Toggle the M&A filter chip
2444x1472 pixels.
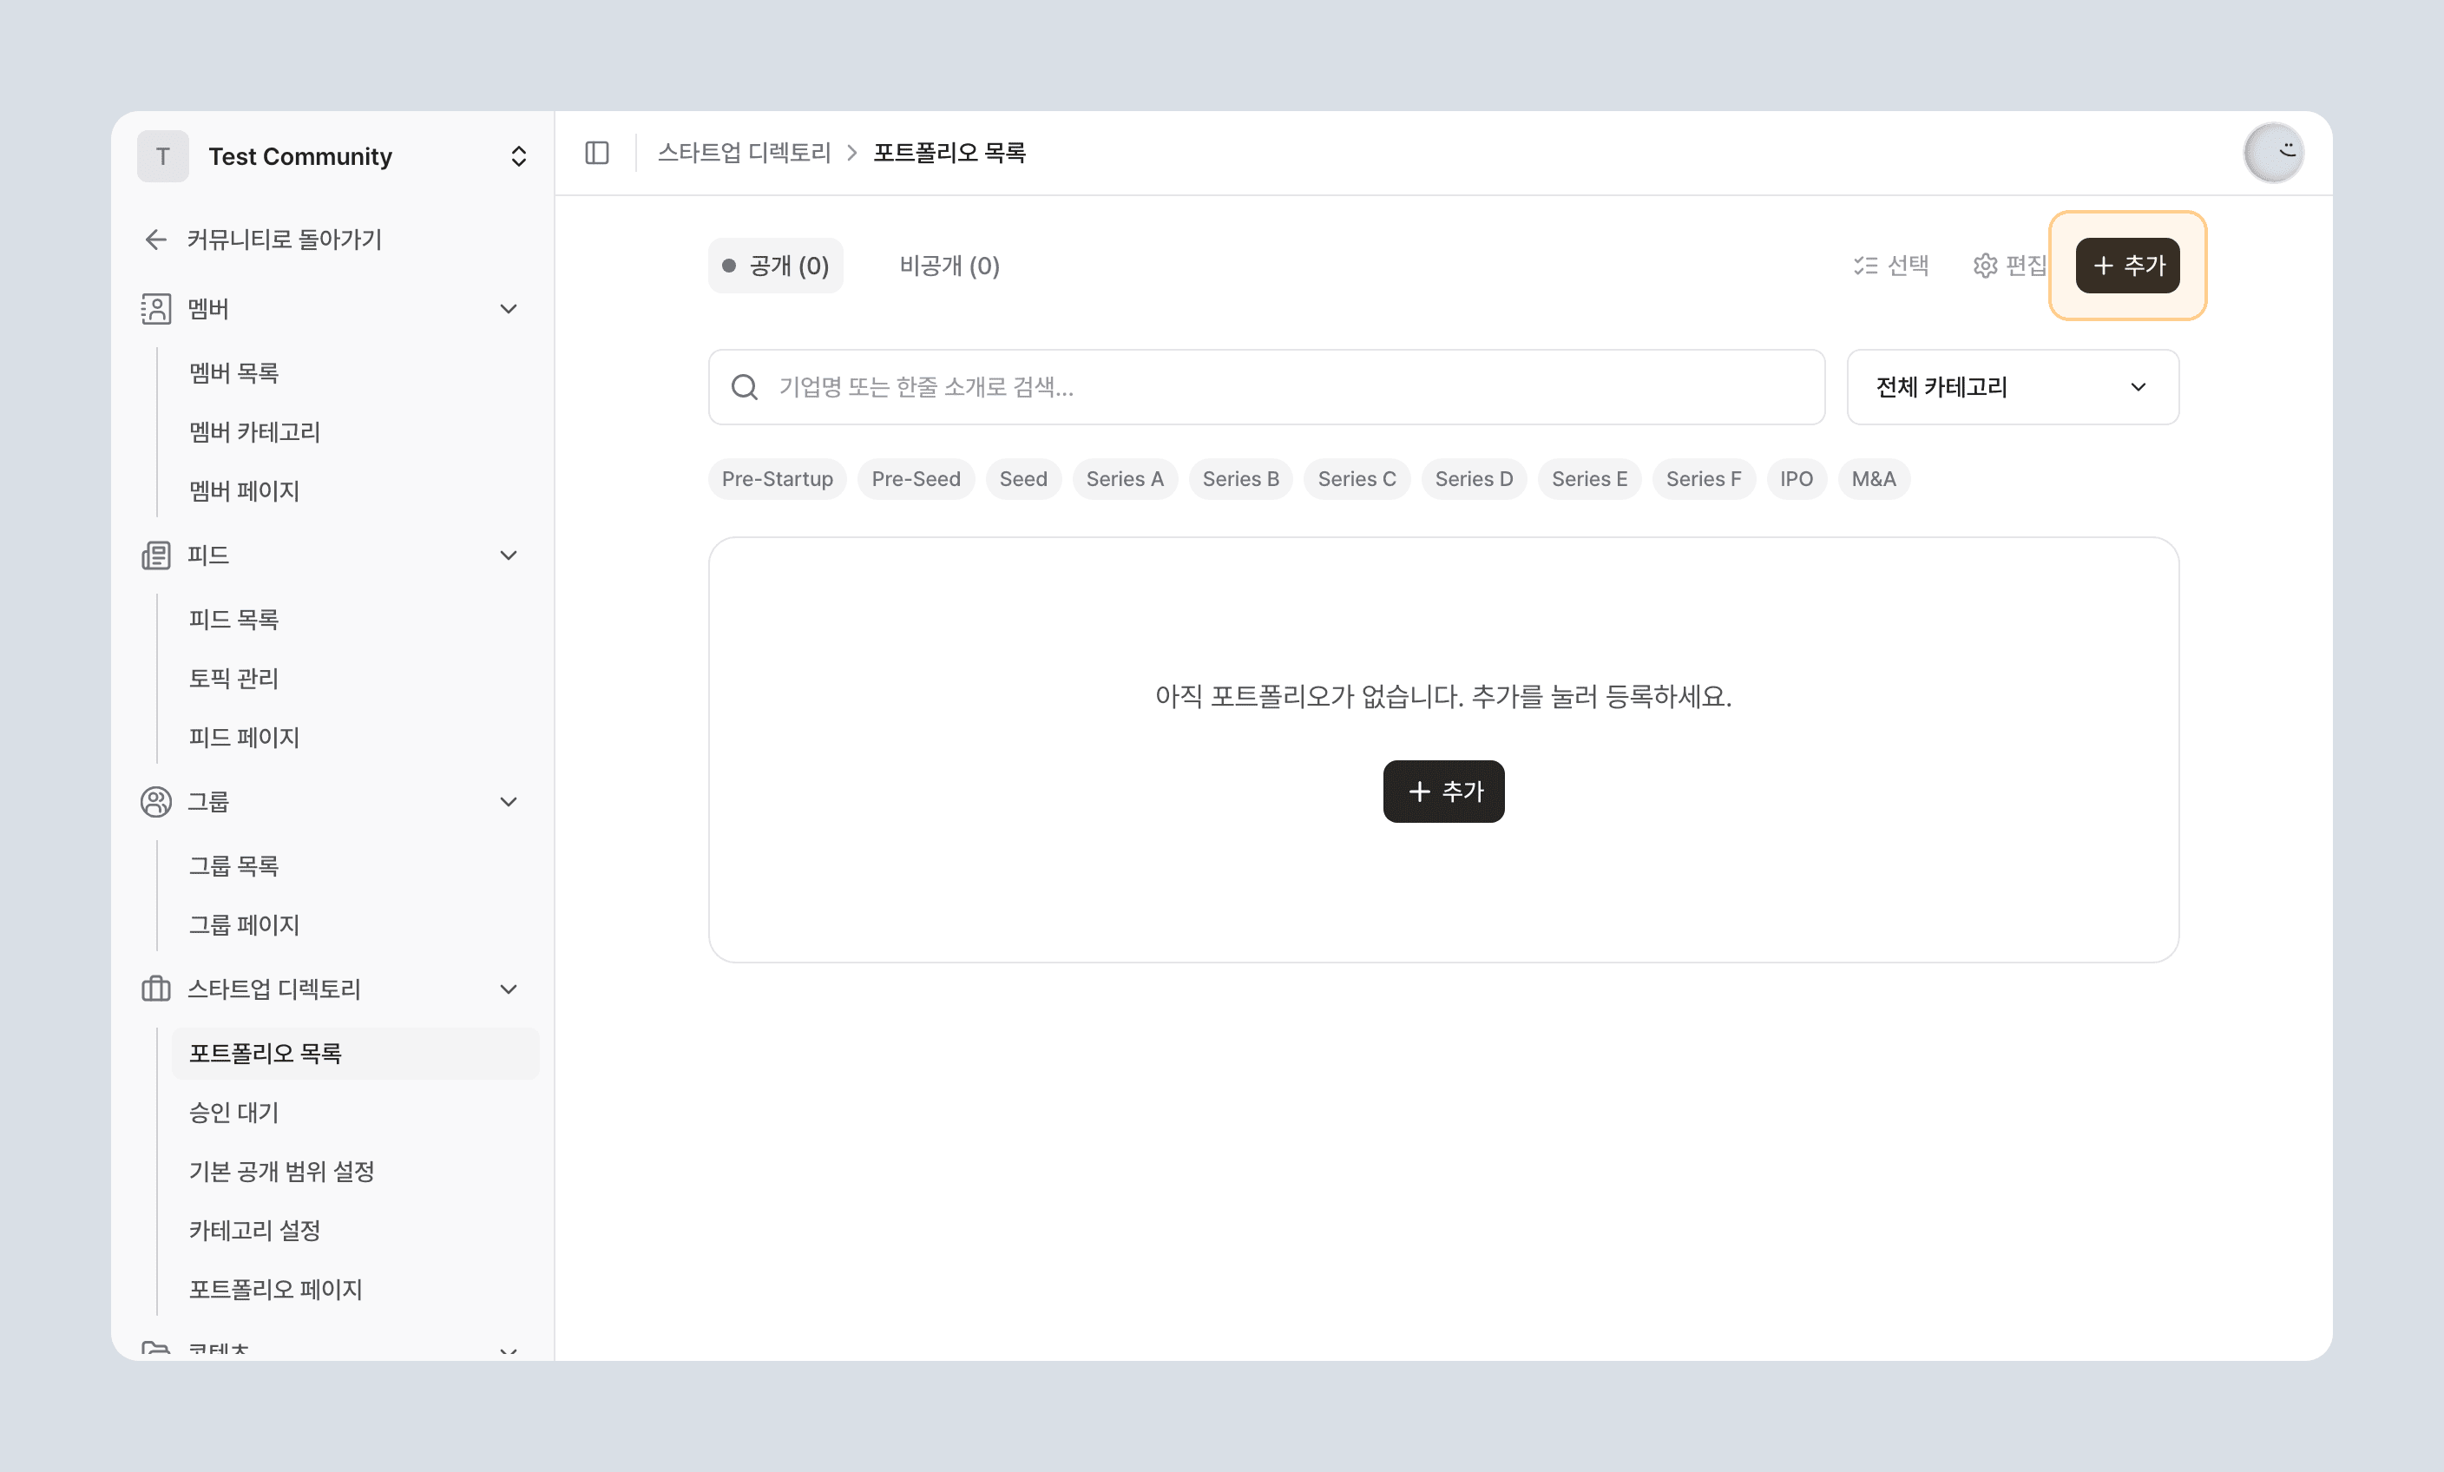coord(1874,479)
